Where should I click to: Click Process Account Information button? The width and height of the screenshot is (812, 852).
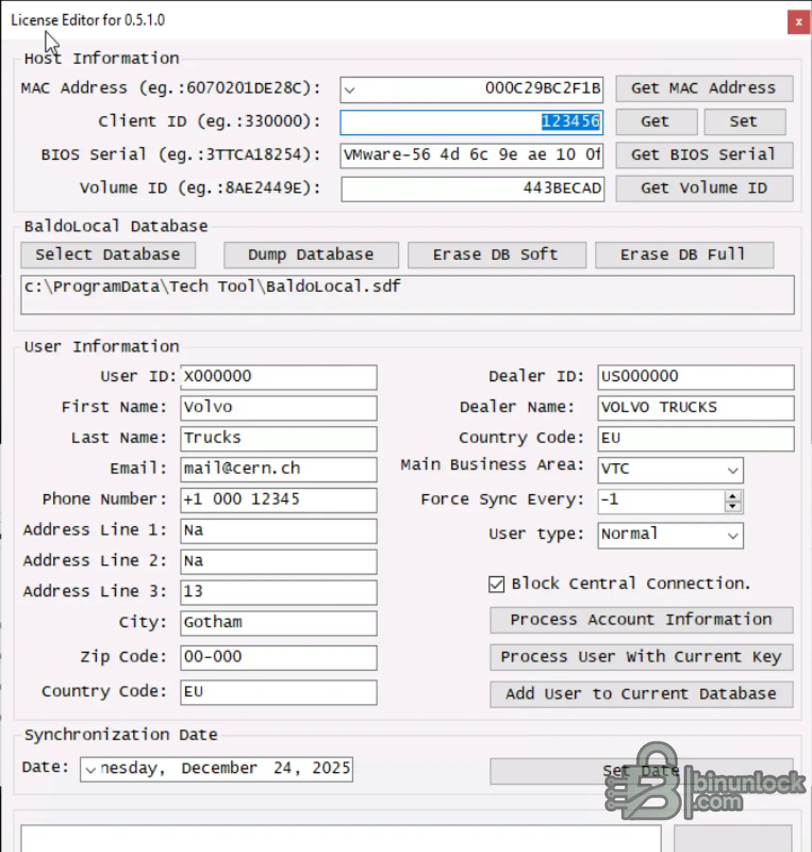(x=641, y=620)
